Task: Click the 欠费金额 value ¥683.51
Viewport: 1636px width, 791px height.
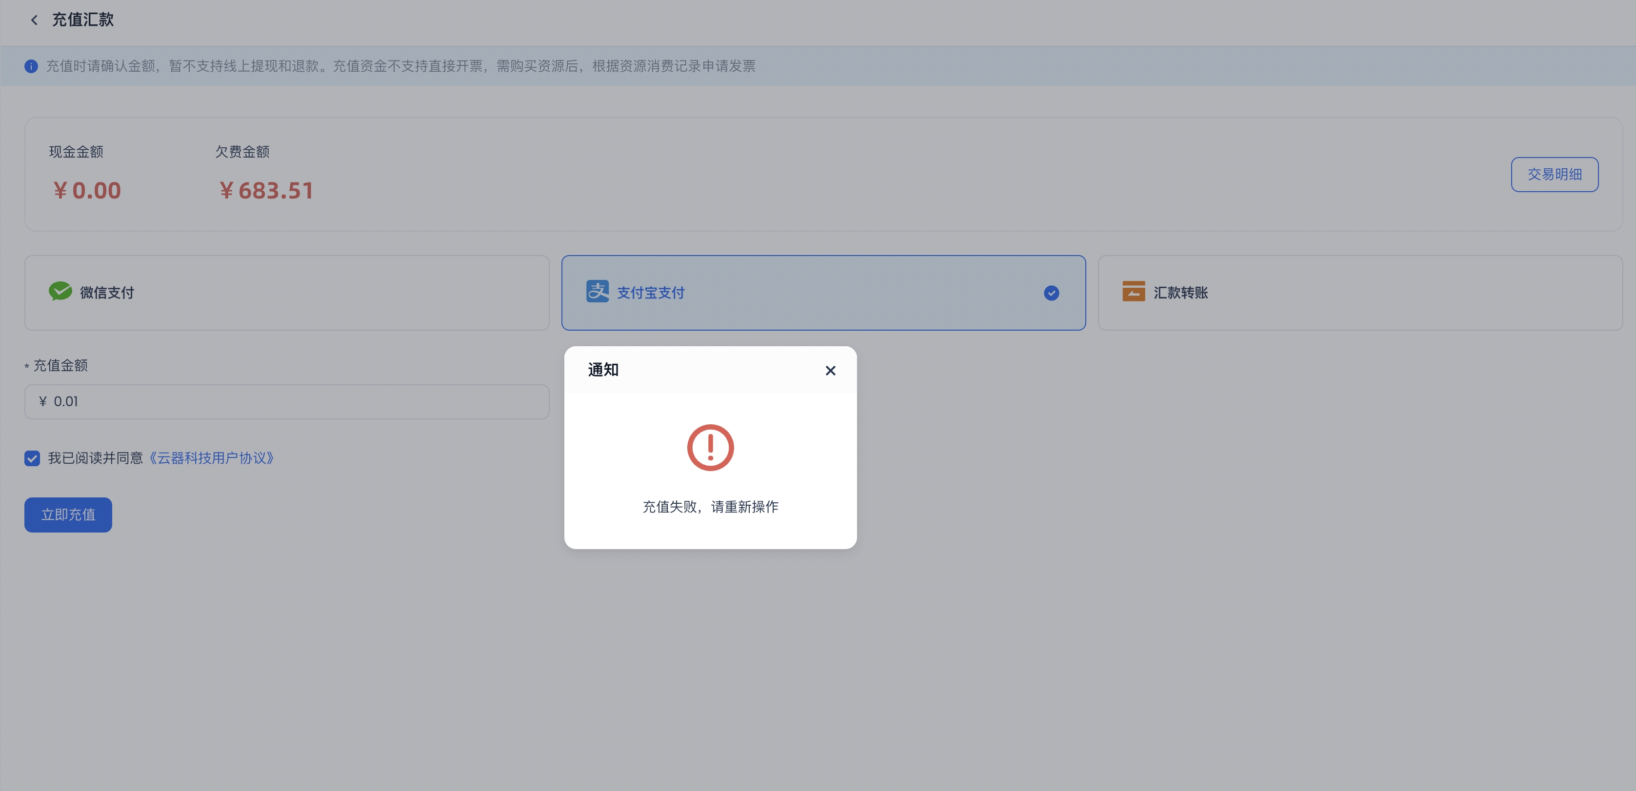Action: pos(266,191)
